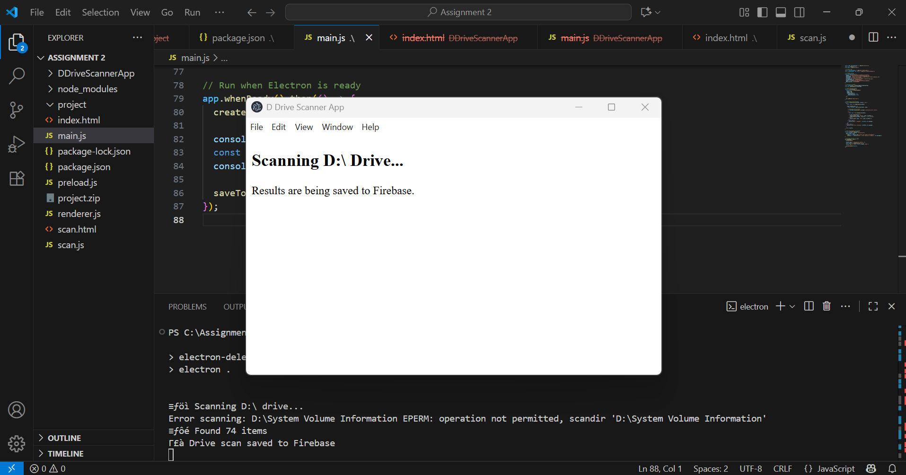Maximize the terminal panel size
Image resolution: width=906 pixels, height=475 pixels.
tap(873, 306)
